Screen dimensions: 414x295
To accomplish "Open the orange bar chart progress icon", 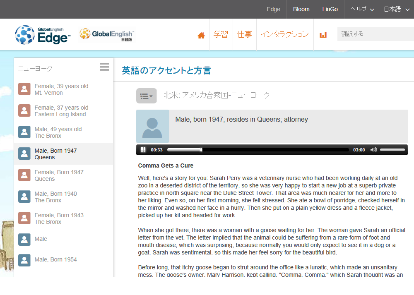I will (323, 35).
